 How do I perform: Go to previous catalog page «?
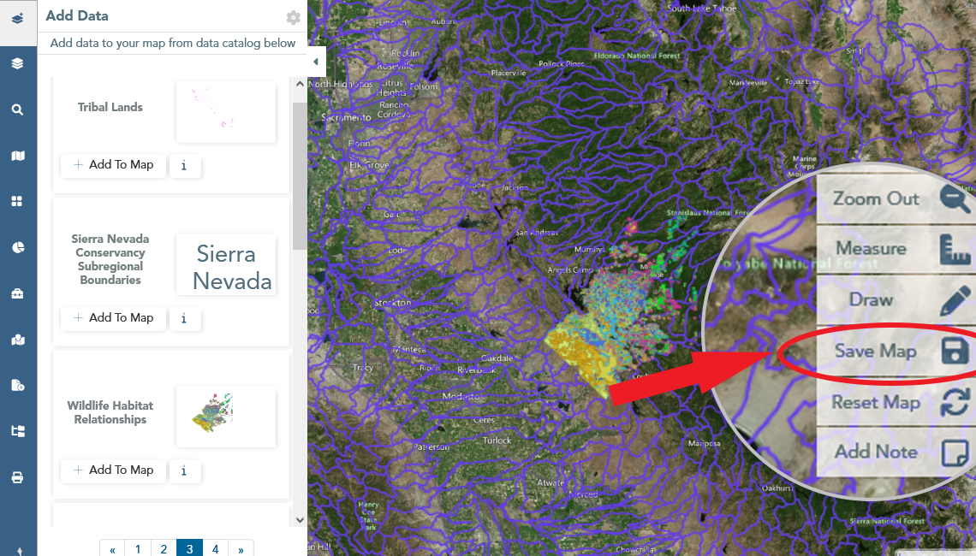point(112,549)
